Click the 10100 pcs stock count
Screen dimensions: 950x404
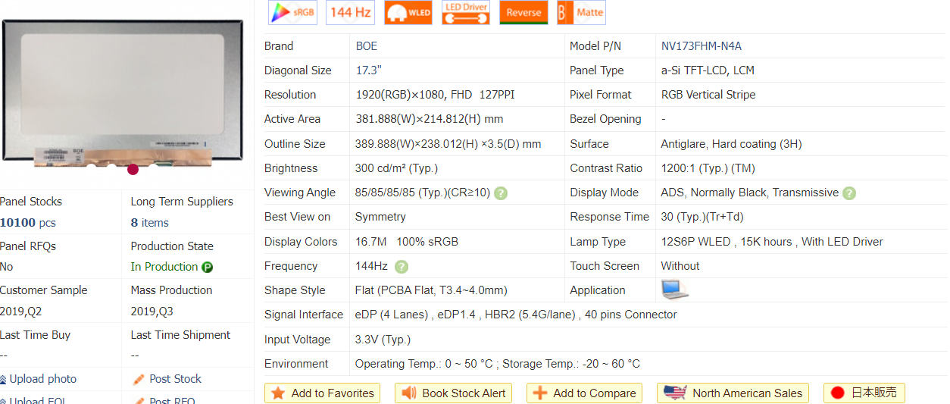(28, 223)
